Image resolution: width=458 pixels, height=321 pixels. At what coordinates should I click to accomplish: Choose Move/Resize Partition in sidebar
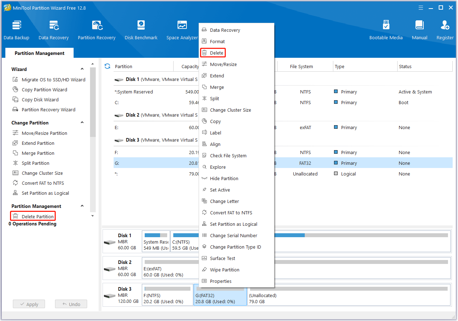(x=40, y=133)
